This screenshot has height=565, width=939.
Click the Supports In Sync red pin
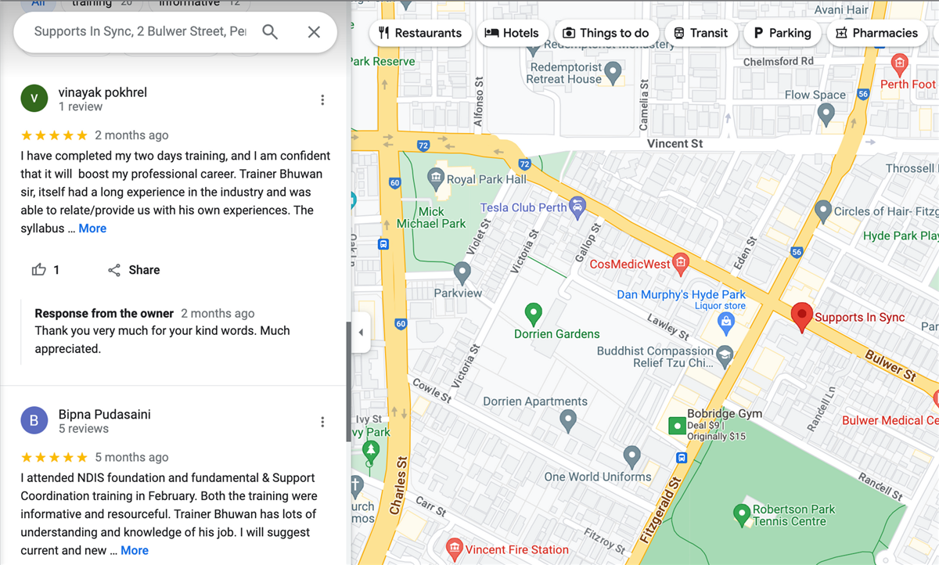[x=801, y=317]
